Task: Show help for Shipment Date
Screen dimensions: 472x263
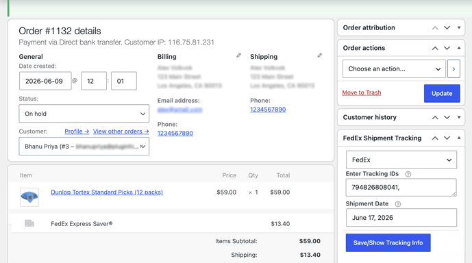Action: click(x=397, y=204)
